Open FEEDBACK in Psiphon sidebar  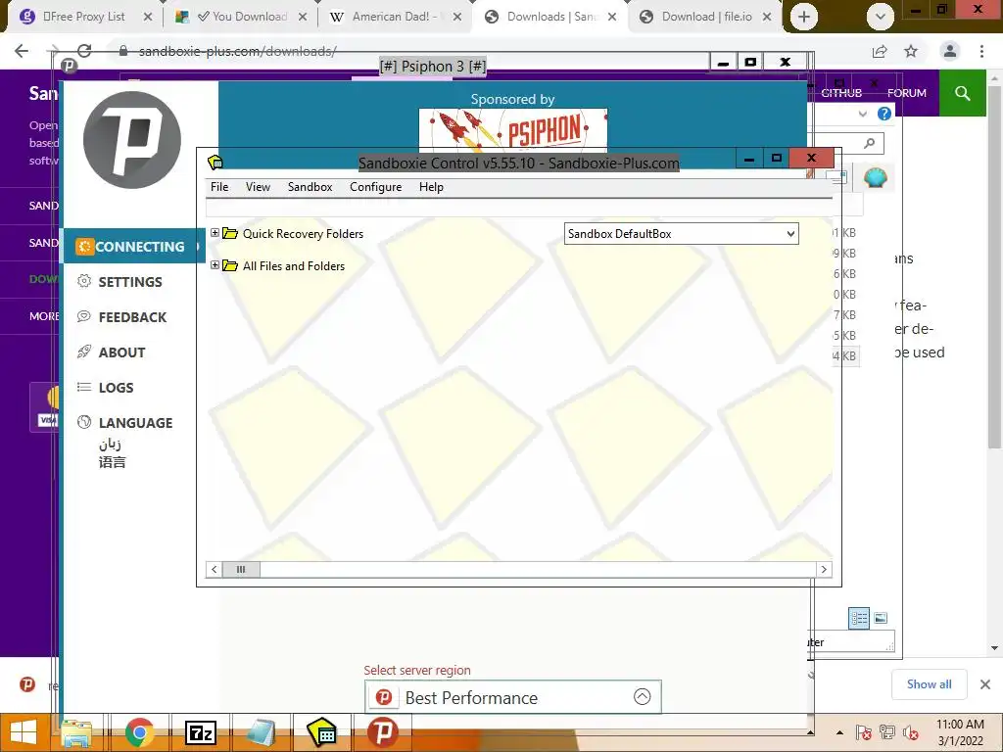tap(132, 317)
